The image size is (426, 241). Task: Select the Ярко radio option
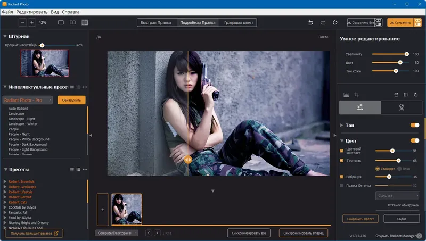tap(399, 169)
